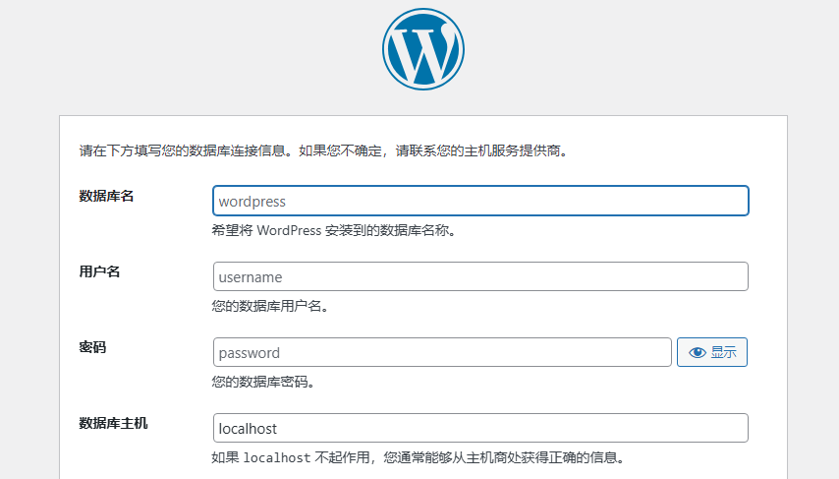Click the word WordPress in the database name hint
The height and width of the screenshot is (479, 839).
pos(293,230)
